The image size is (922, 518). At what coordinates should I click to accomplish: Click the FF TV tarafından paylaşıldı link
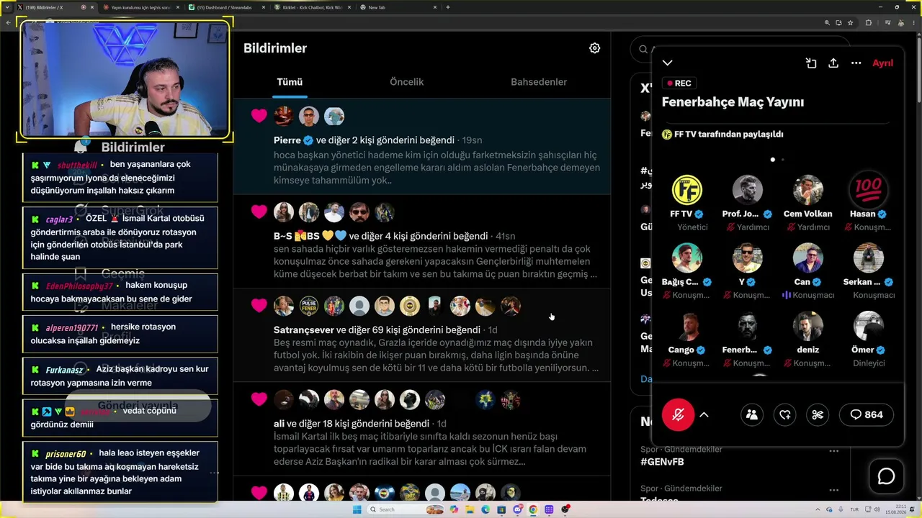[x=722, y=135]
